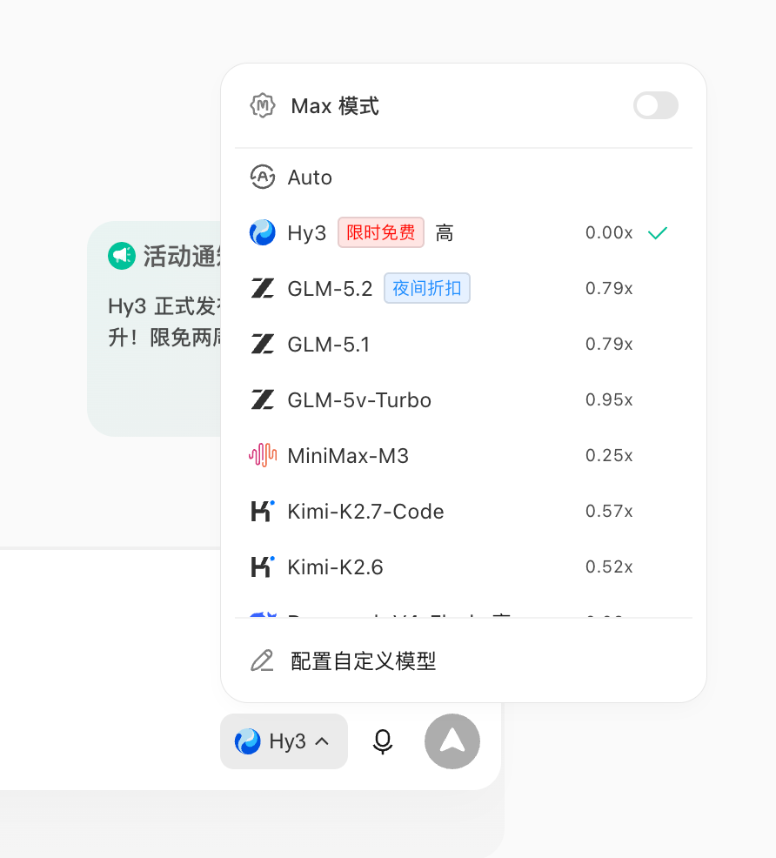Click the 0.52x value for Kimi-K2.6

(x=609, y=566)
